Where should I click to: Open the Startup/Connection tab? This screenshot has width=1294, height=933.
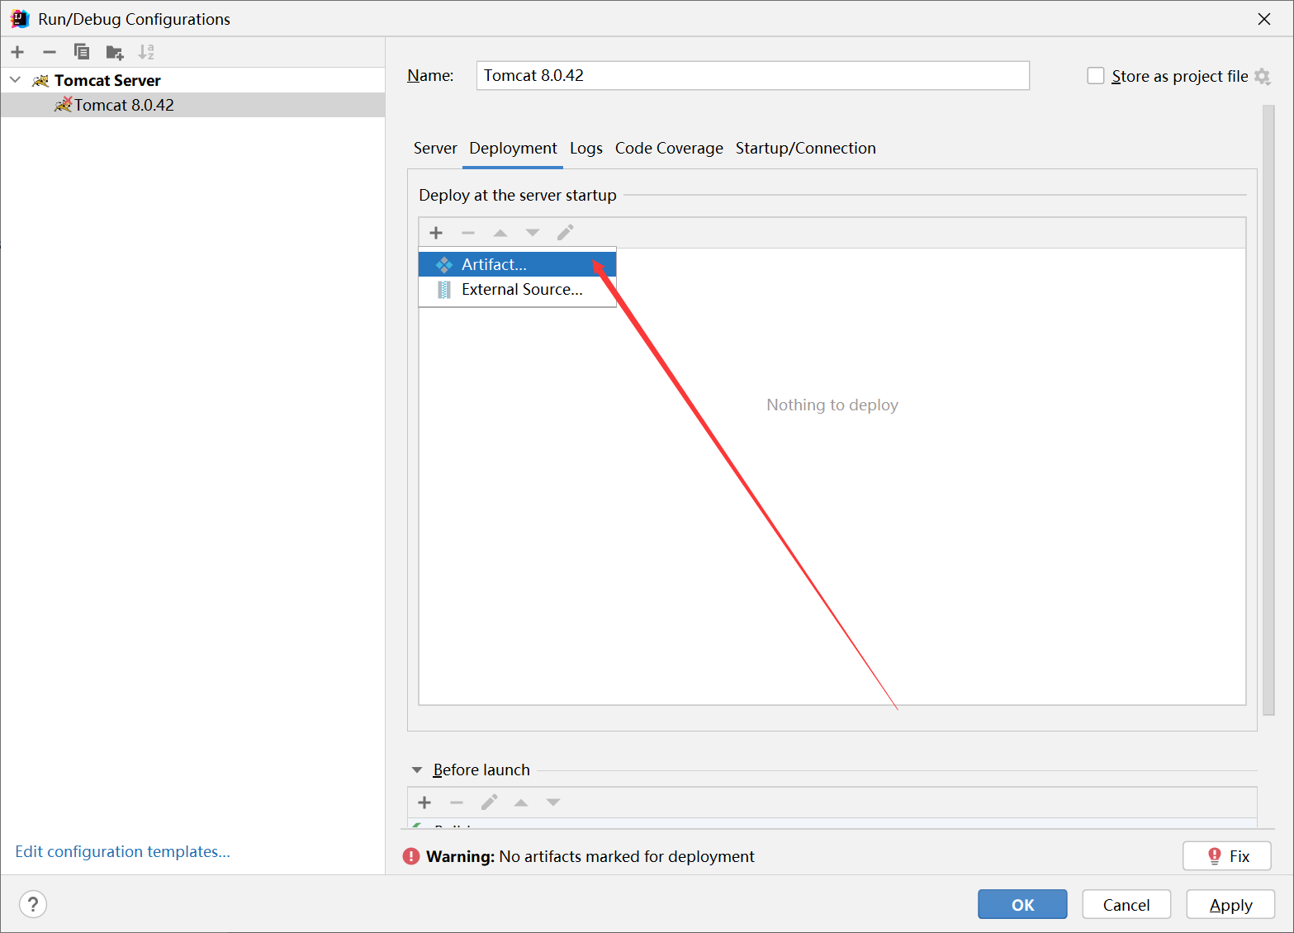(805, 149)
